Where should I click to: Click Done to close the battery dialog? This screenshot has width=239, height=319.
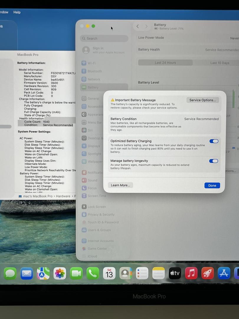212,185
